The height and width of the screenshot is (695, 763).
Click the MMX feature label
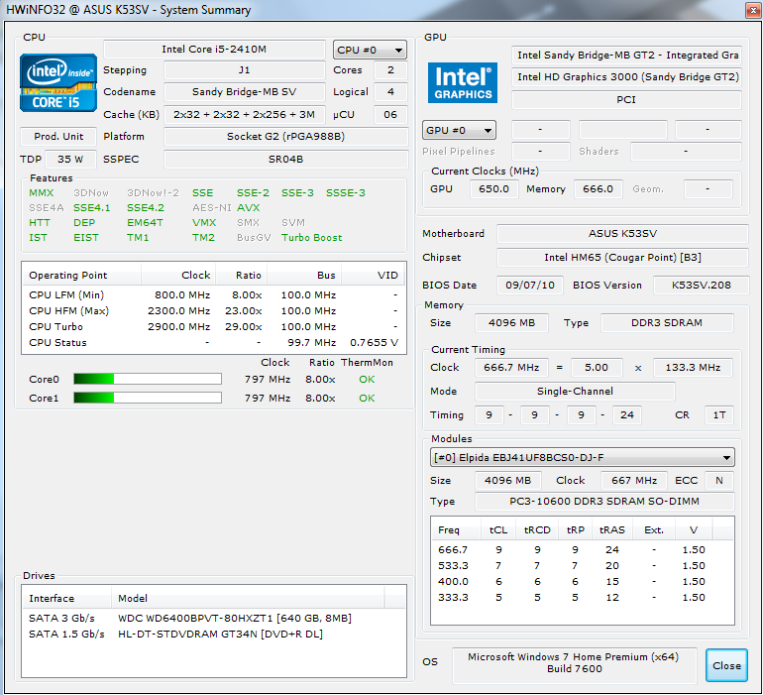[x=42, y=193]
